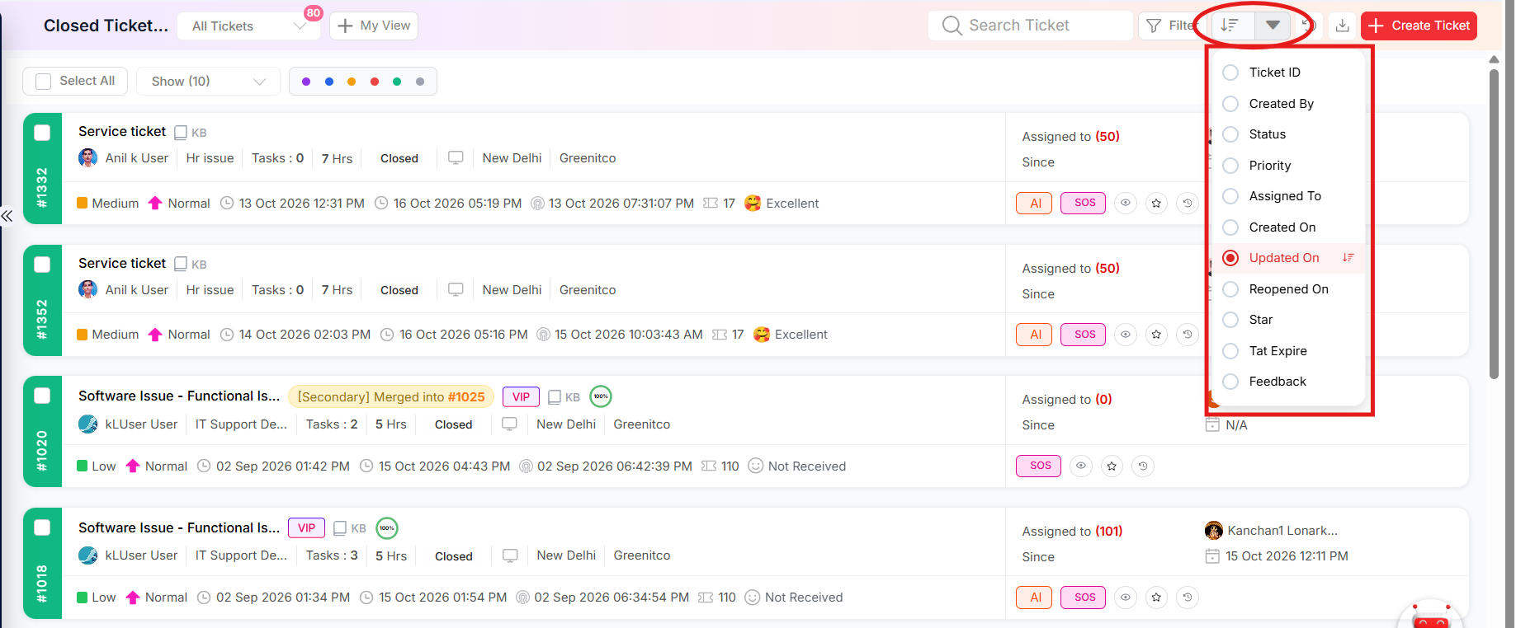Screen dimensions: 1516x628
Task: Collapse the left sidebar with the double chevron
Action: coord(7,216)
